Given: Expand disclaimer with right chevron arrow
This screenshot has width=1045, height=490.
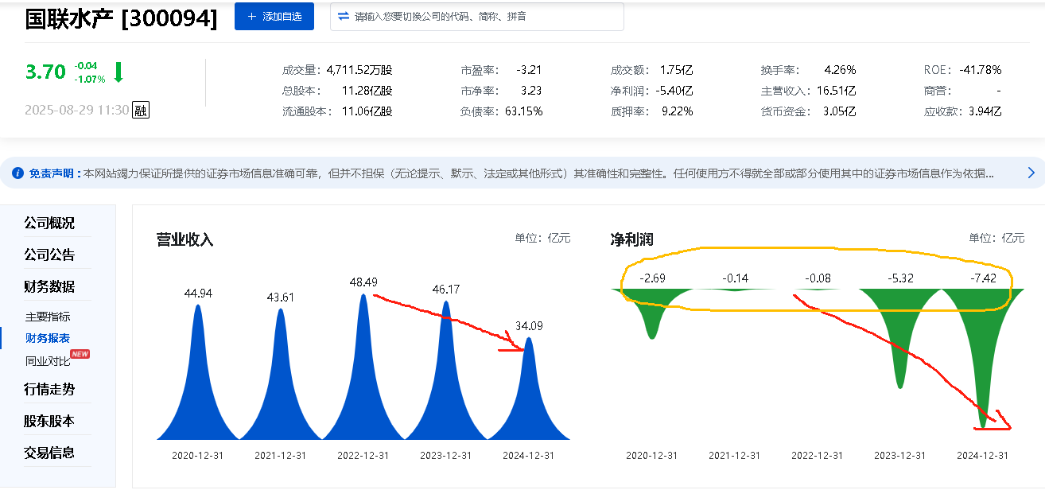Looking at the screenshot, I should [1031, 173].
